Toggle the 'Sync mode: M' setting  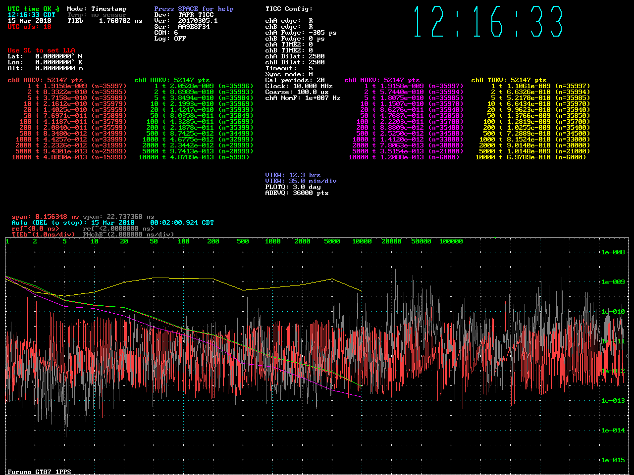(289, 74)
